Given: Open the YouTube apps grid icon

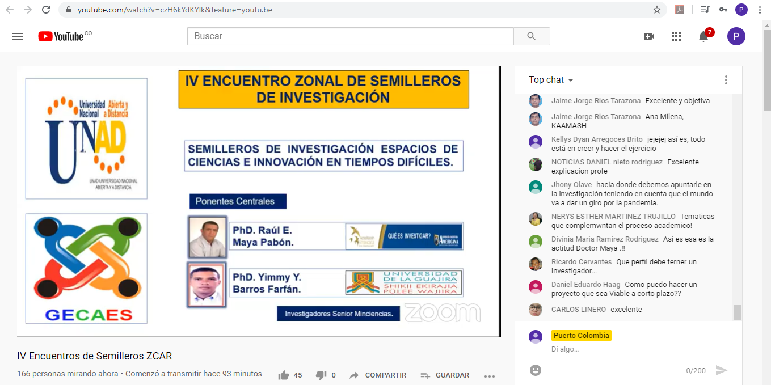Looking at the screenshot, I should coord(676,36).
